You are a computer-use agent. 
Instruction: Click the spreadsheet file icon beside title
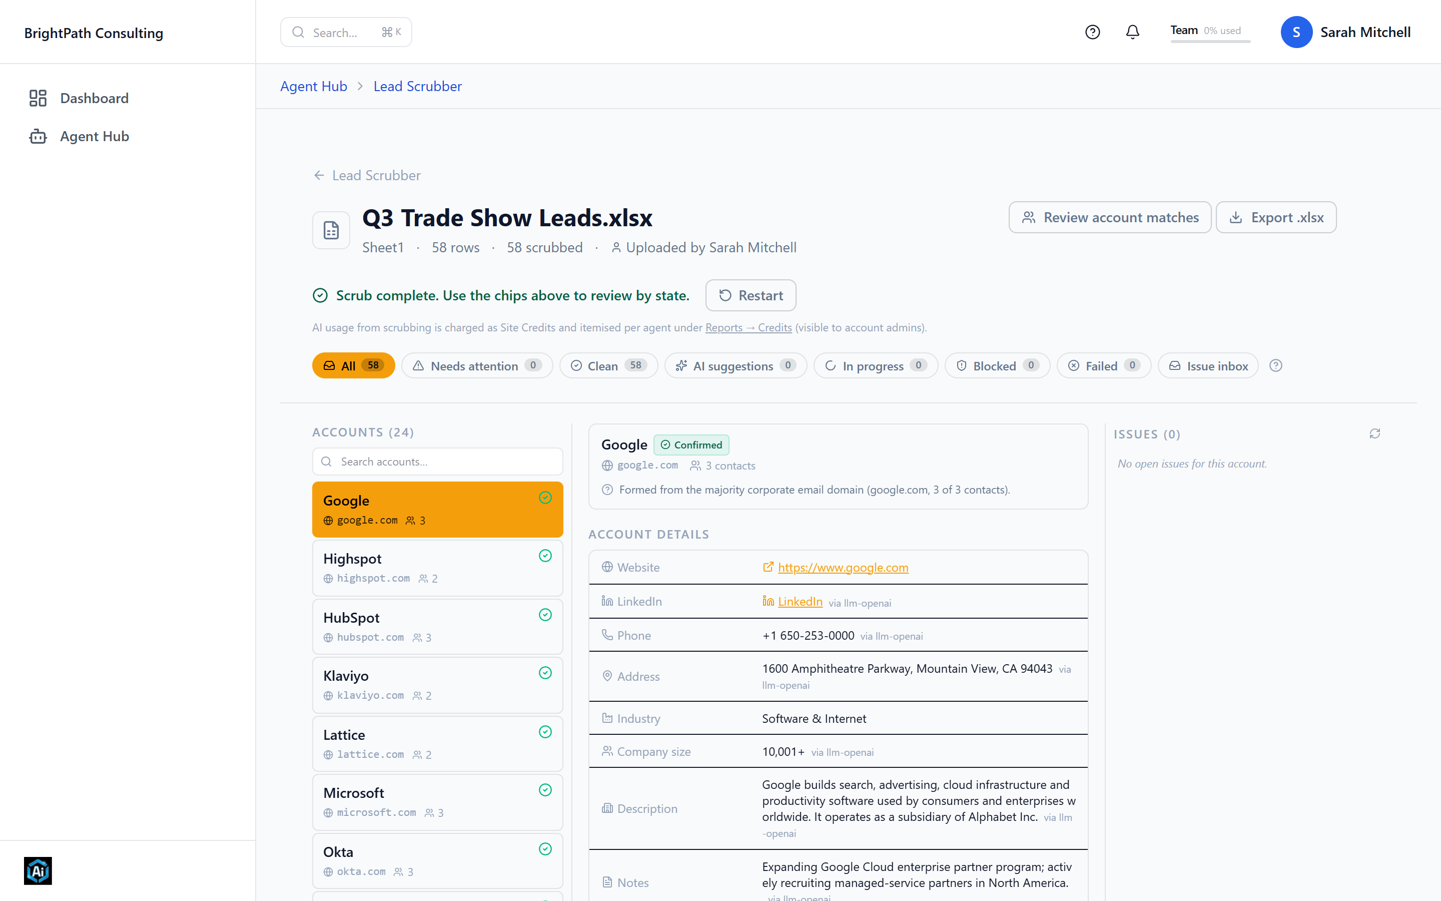331,230
